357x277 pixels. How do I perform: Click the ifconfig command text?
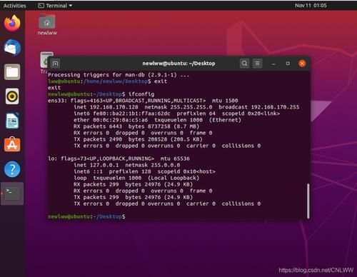(x=141, y=94)
